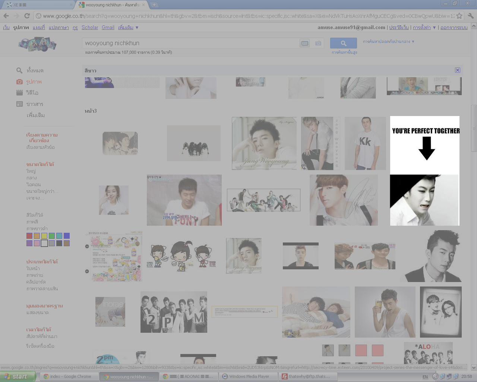Open การค้นหาขั้นสูง advanced search
The width and height of the screenshot is (477, 382).
344,53
